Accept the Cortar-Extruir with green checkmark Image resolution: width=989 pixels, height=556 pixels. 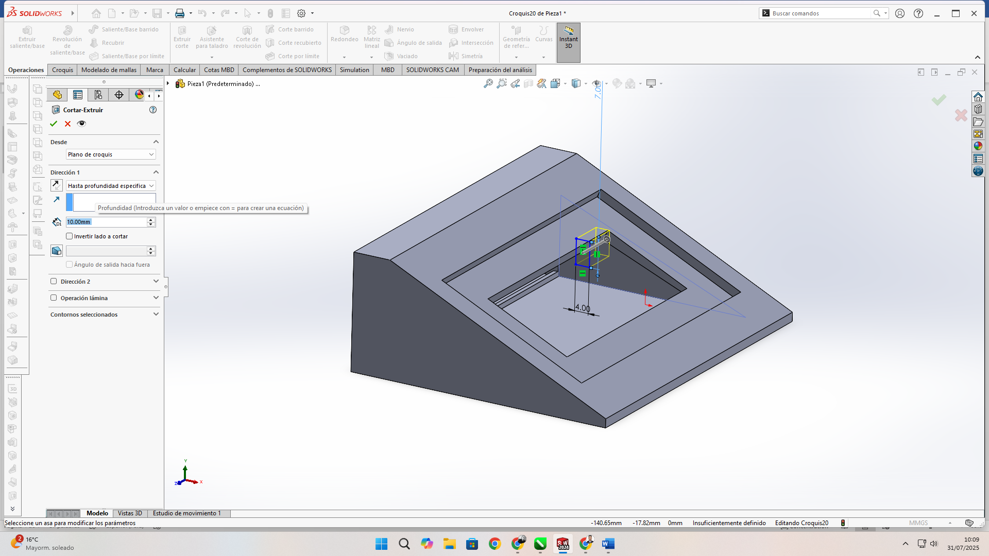(x=54, y=124)
